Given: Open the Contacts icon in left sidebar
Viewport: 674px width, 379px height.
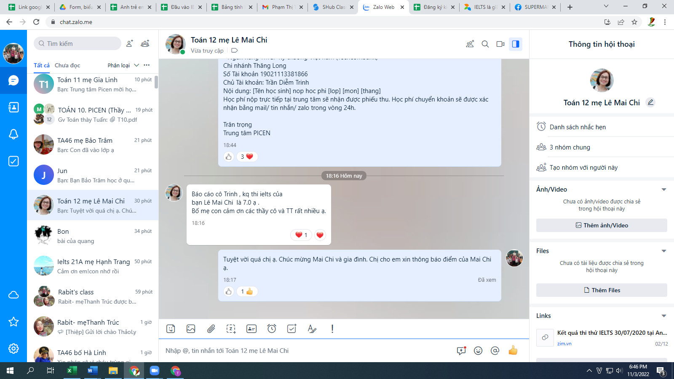Looking at the screenshot, I should 13,107.
